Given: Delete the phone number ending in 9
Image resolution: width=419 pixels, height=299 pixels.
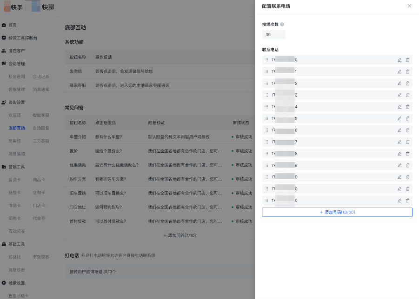Looking at the screenshot, I should (407, 165).
